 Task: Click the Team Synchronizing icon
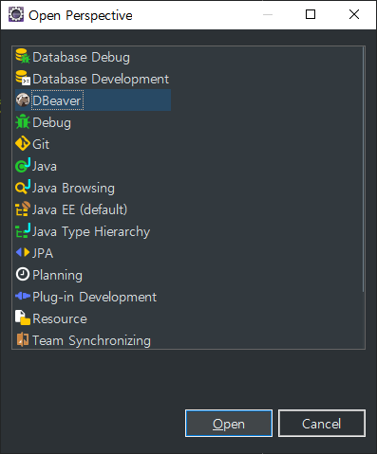23,339
